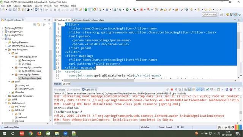Toggle Show Console When Standard Error Changes
Viewport: 243px width, 137px height.
click(x=202, y=89)
